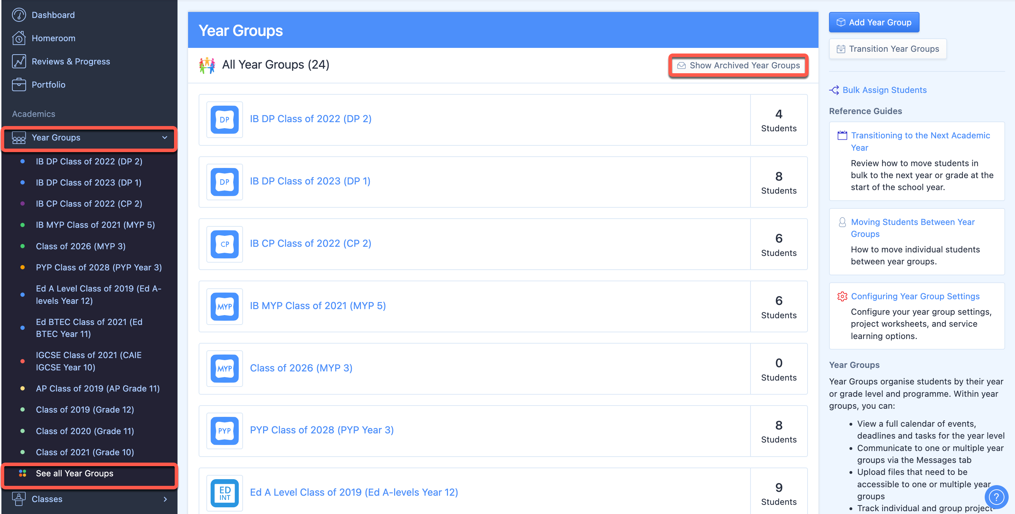This screenshot has height=514, width=1015.
Task: Open IB DP Class of 2023 (DP 1) link in list
Action: point(310,181)
